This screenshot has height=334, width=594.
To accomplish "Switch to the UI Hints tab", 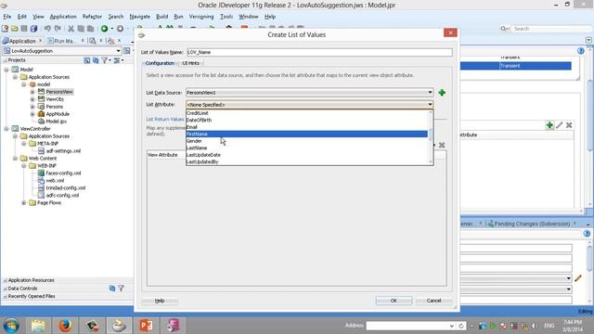I will pos(190,63).
